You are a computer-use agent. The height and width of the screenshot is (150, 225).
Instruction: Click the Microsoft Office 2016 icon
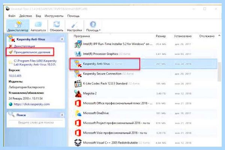(78, 103)
